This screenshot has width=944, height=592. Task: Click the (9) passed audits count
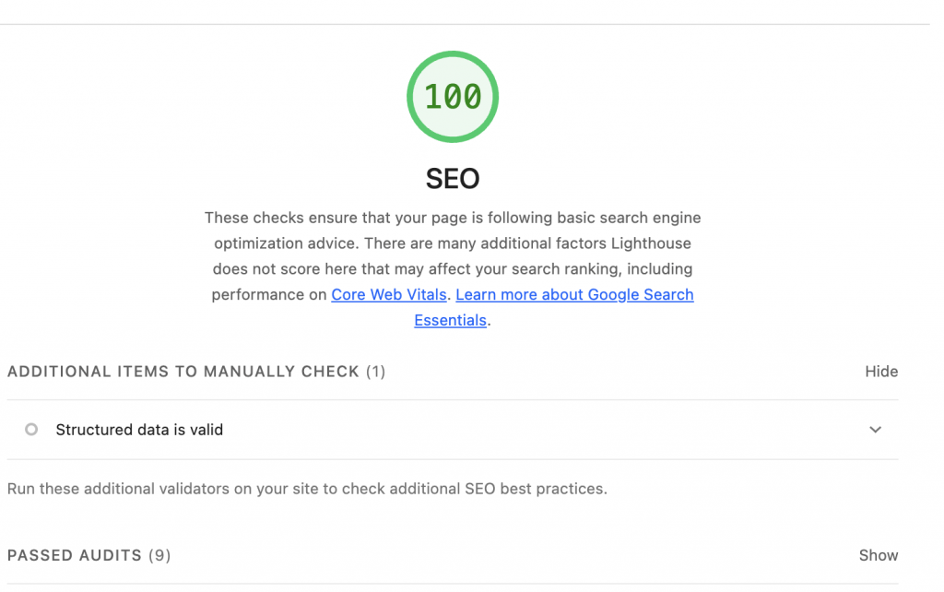coord(159,555)
